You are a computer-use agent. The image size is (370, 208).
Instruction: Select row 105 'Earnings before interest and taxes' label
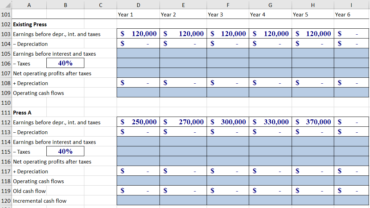(x=54, y=54)
